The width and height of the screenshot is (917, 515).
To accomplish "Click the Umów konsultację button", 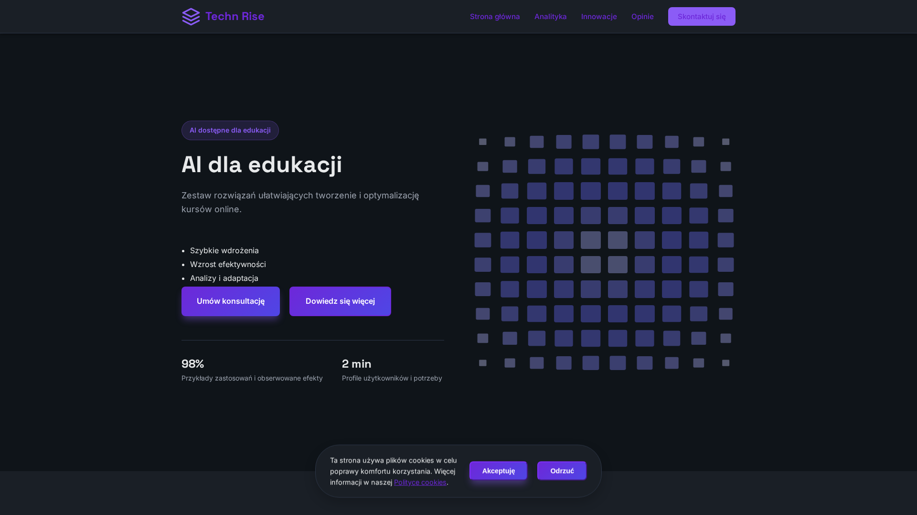I will (231, 301).
